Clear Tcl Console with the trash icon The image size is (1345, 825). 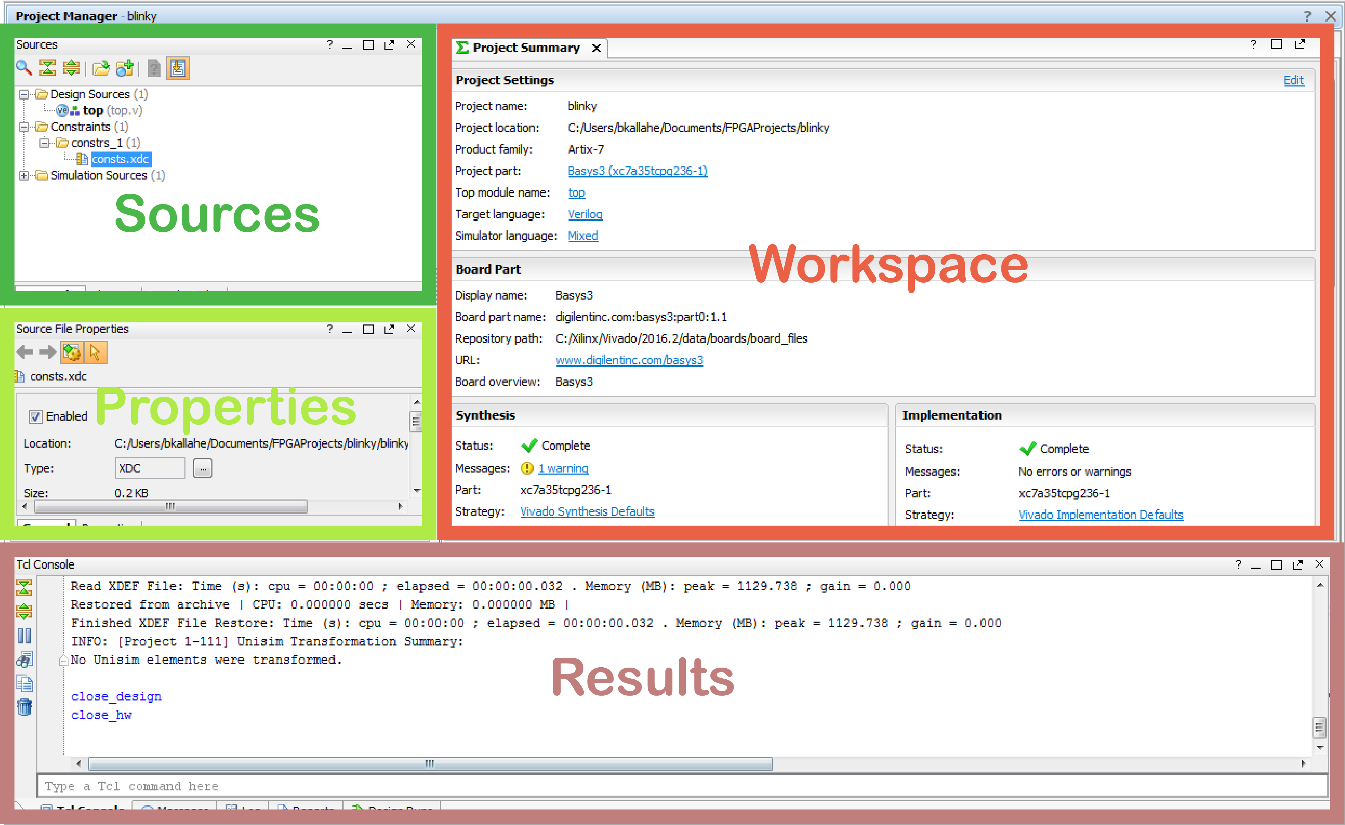pyautogui.click(x=24, y=707)
